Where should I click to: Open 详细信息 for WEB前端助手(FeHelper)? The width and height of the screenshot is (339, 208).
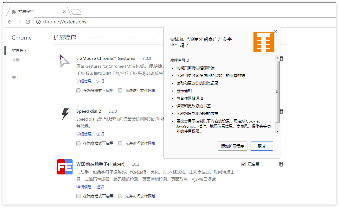pyautogui.click(x=84, y=187)
